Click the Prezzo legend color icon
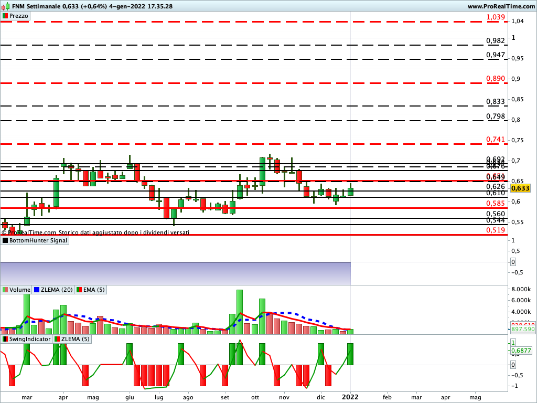 [x=5, y=16]
